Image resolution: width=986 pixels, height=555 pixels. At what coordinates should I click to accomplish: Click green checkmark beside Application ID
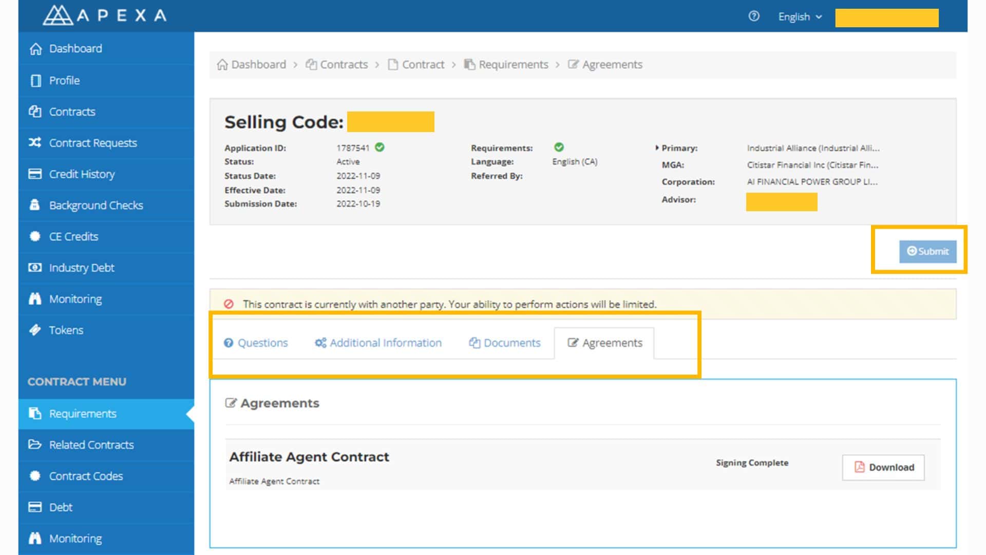point(380,147)
